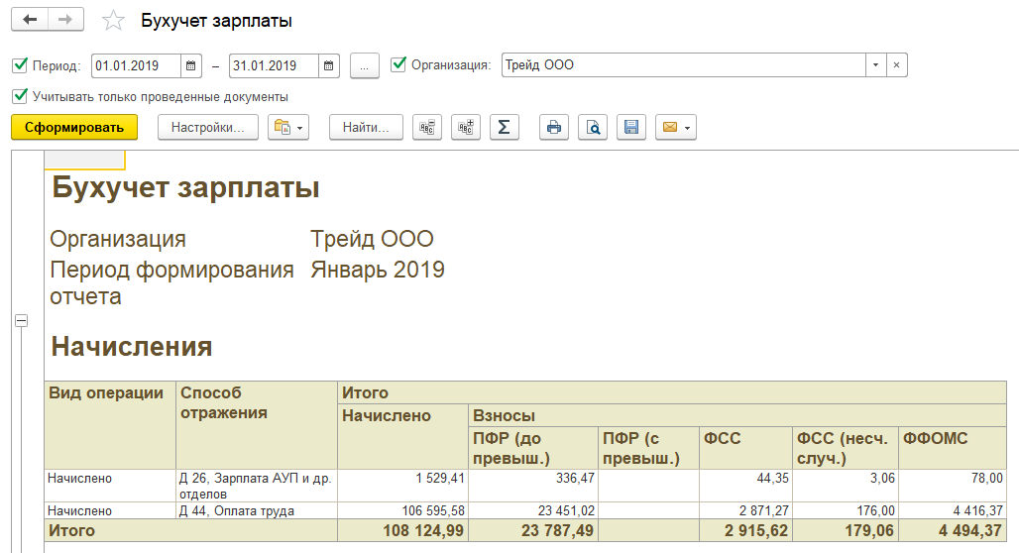Viewport: 1019px width, 553px height.
Task: Toggle the Организация checkbox
Action: (x=398, y=65)
